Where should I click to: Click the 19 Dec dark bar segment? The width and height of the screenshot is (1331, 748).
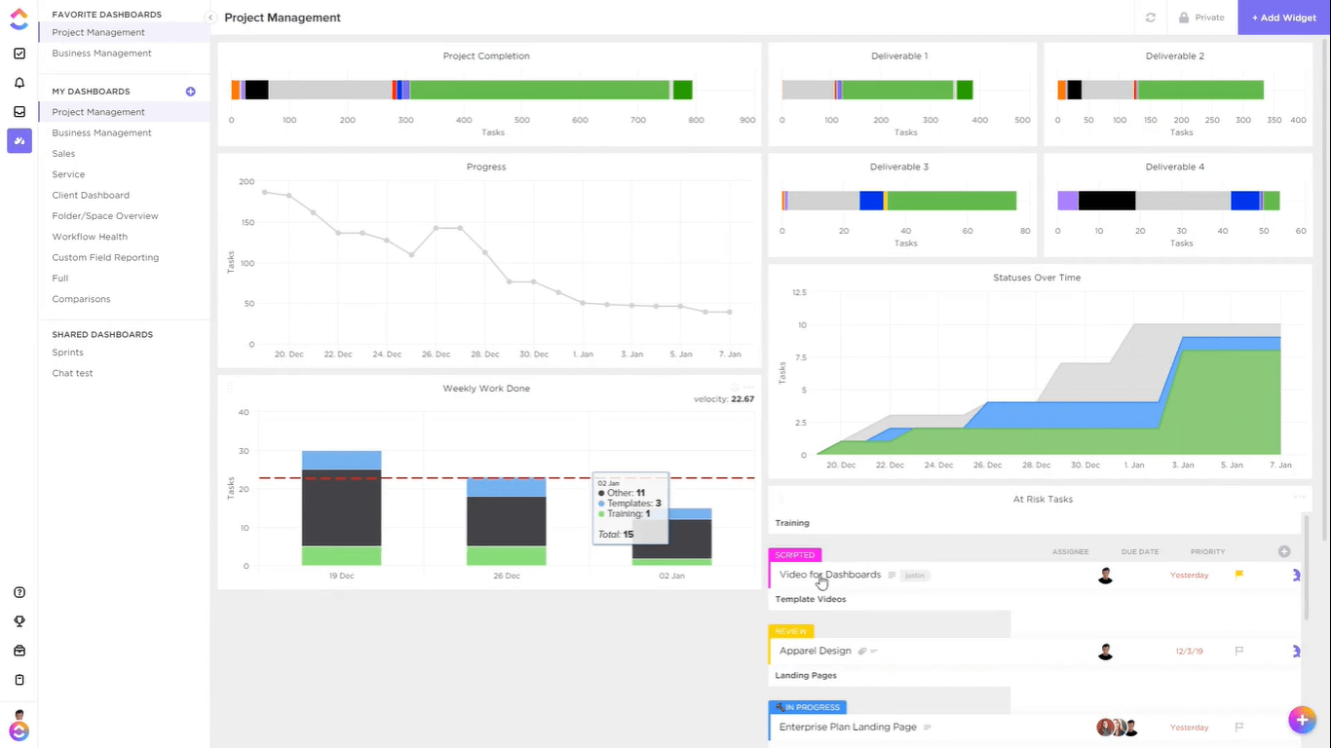tap(341, 507)
